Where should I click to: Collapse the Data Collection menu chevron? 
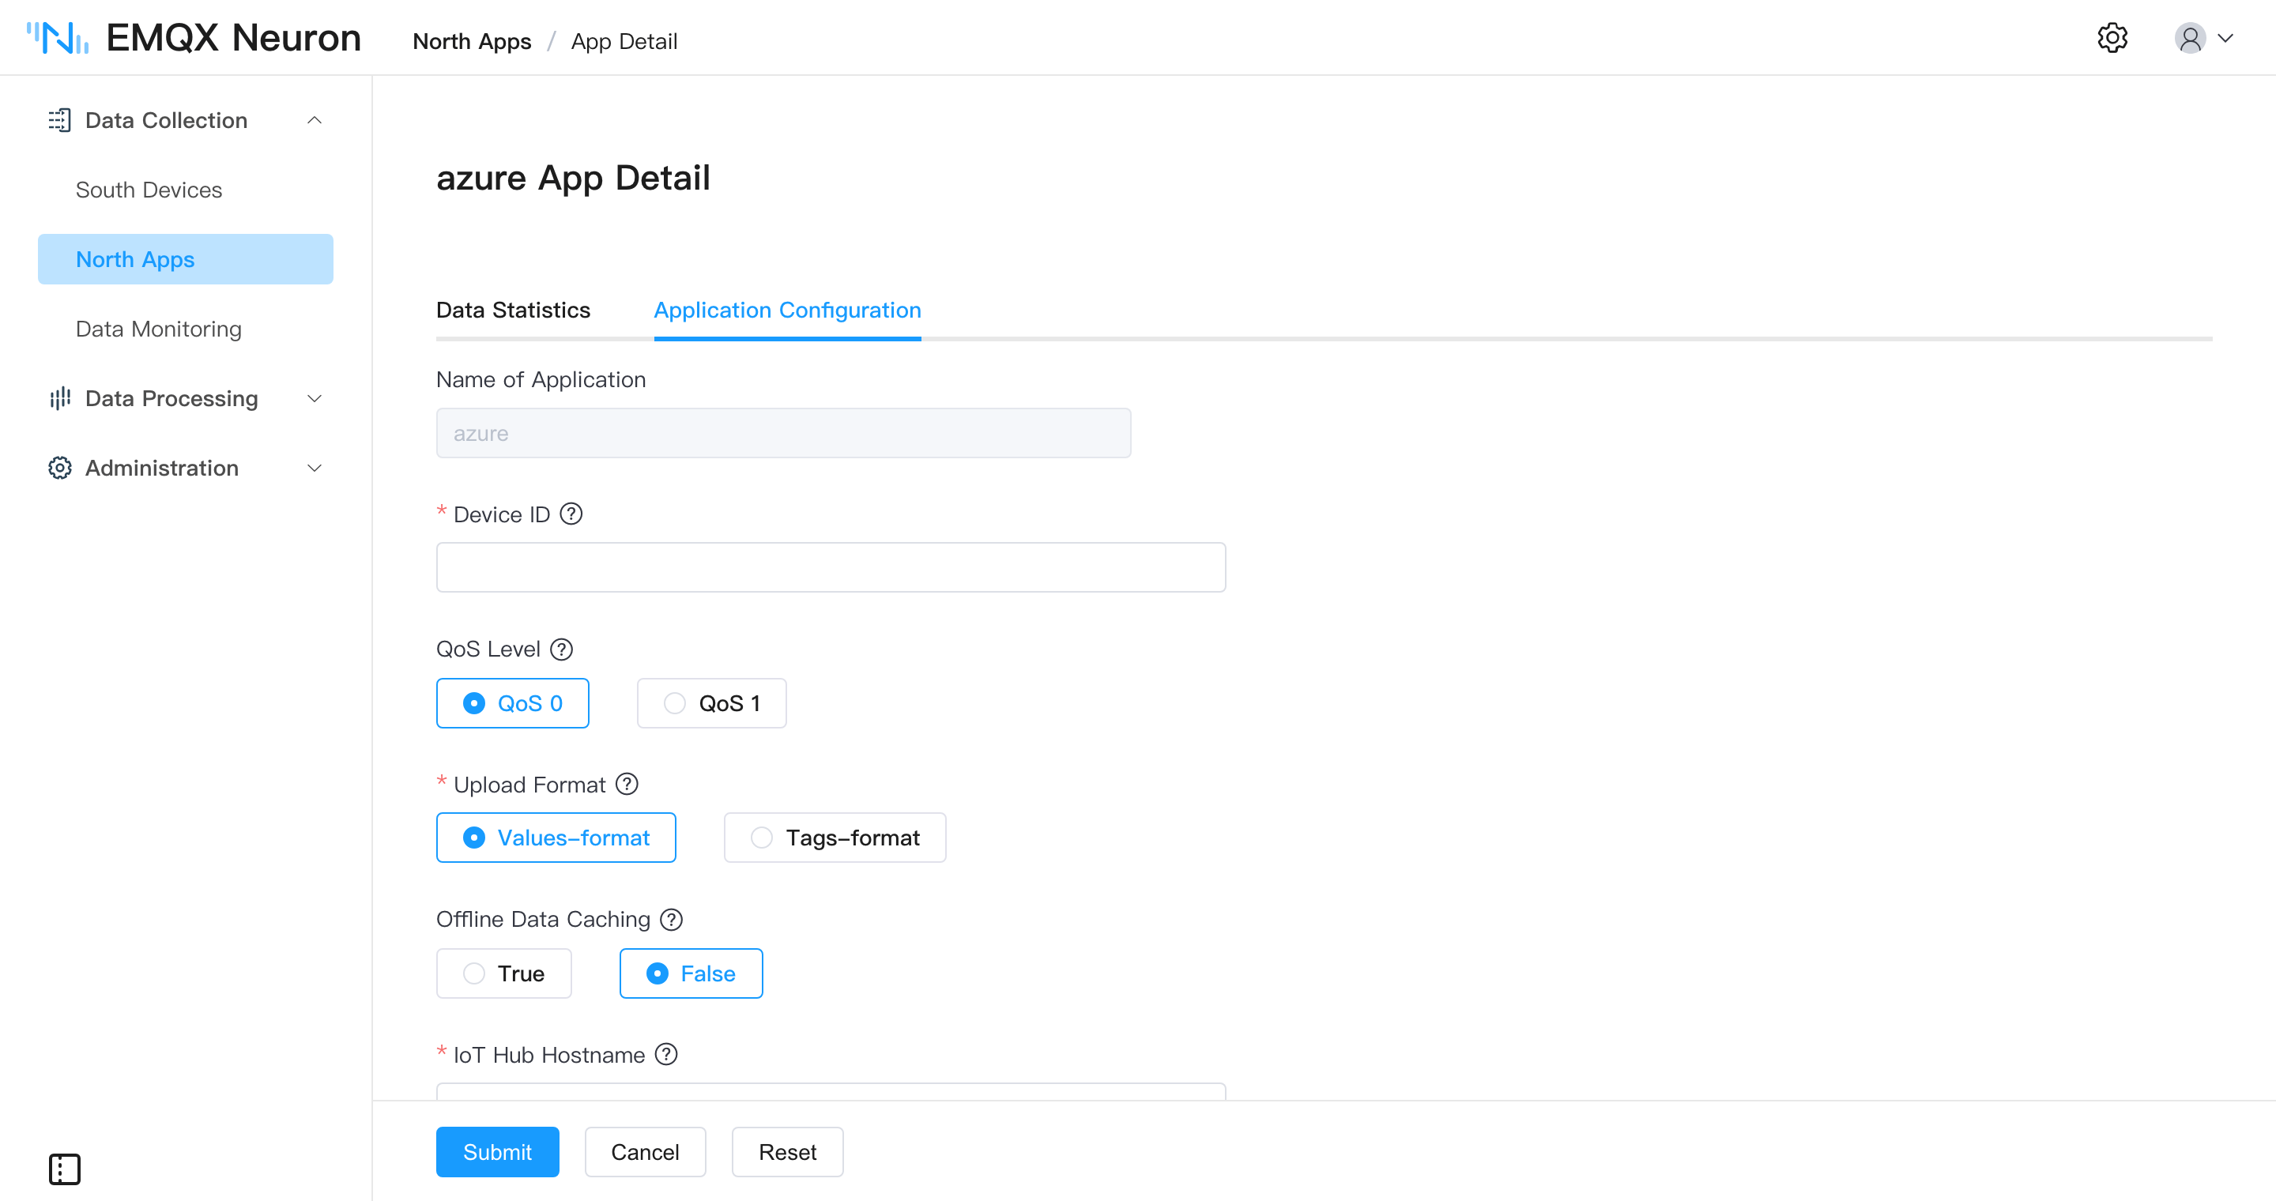pos(315,120)
